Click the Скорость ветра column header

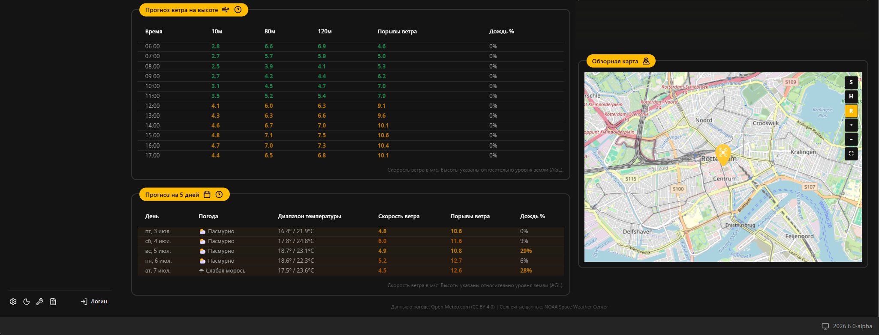[399, 216]
